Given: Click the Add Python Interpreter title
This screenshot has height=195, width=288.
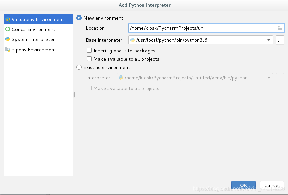Looking at the screenshot, I should (145, 5).
